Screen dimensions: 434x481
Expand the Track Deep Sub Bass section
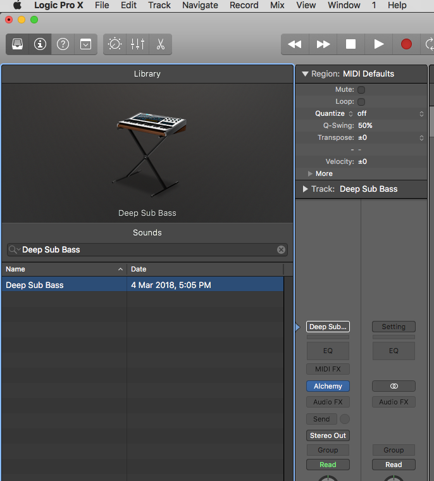click(305, 189)
